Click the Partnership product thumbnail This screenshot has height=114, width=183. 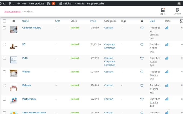tap(14, 101)
